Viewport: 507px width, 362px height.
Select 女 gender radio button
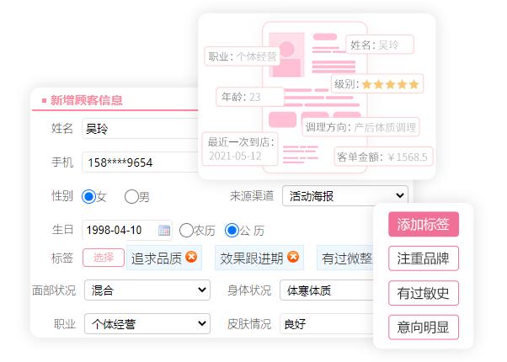88,196
